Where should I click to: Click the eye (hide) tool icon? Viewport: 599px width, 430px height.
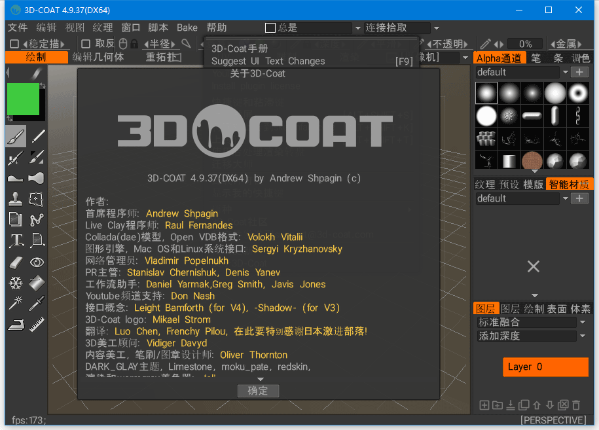click(x=37, y=262)
